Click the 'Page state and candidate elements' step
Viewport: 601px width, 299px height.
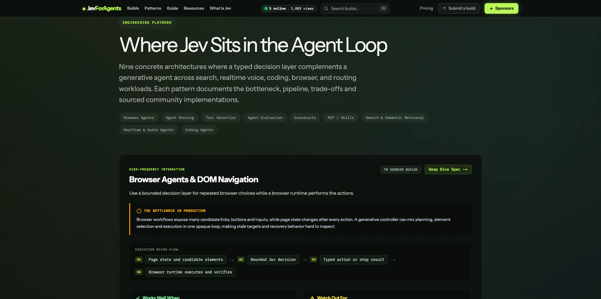pyautogui.click(x=186, y=260)
